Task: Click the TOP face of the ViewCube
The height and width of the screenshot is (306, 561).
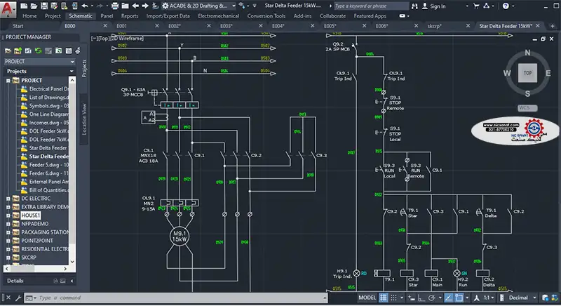Action: 527,73
